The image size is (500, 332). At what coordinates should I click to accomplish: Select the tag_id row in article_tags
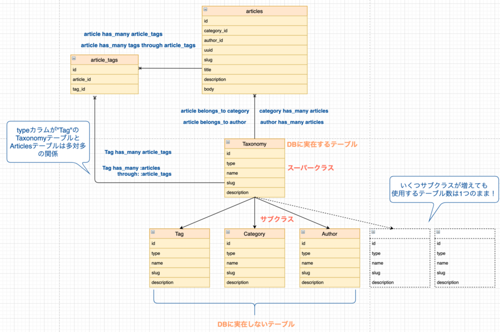[x=104, y=89]
